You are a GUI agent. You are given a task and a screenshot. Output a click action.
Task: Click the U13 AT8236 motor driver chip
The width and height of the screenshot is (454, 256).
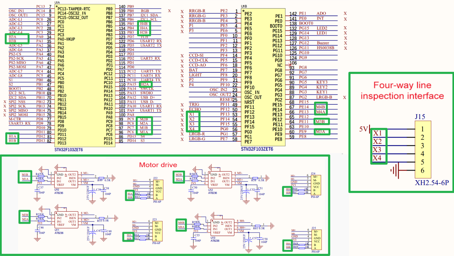222,227
